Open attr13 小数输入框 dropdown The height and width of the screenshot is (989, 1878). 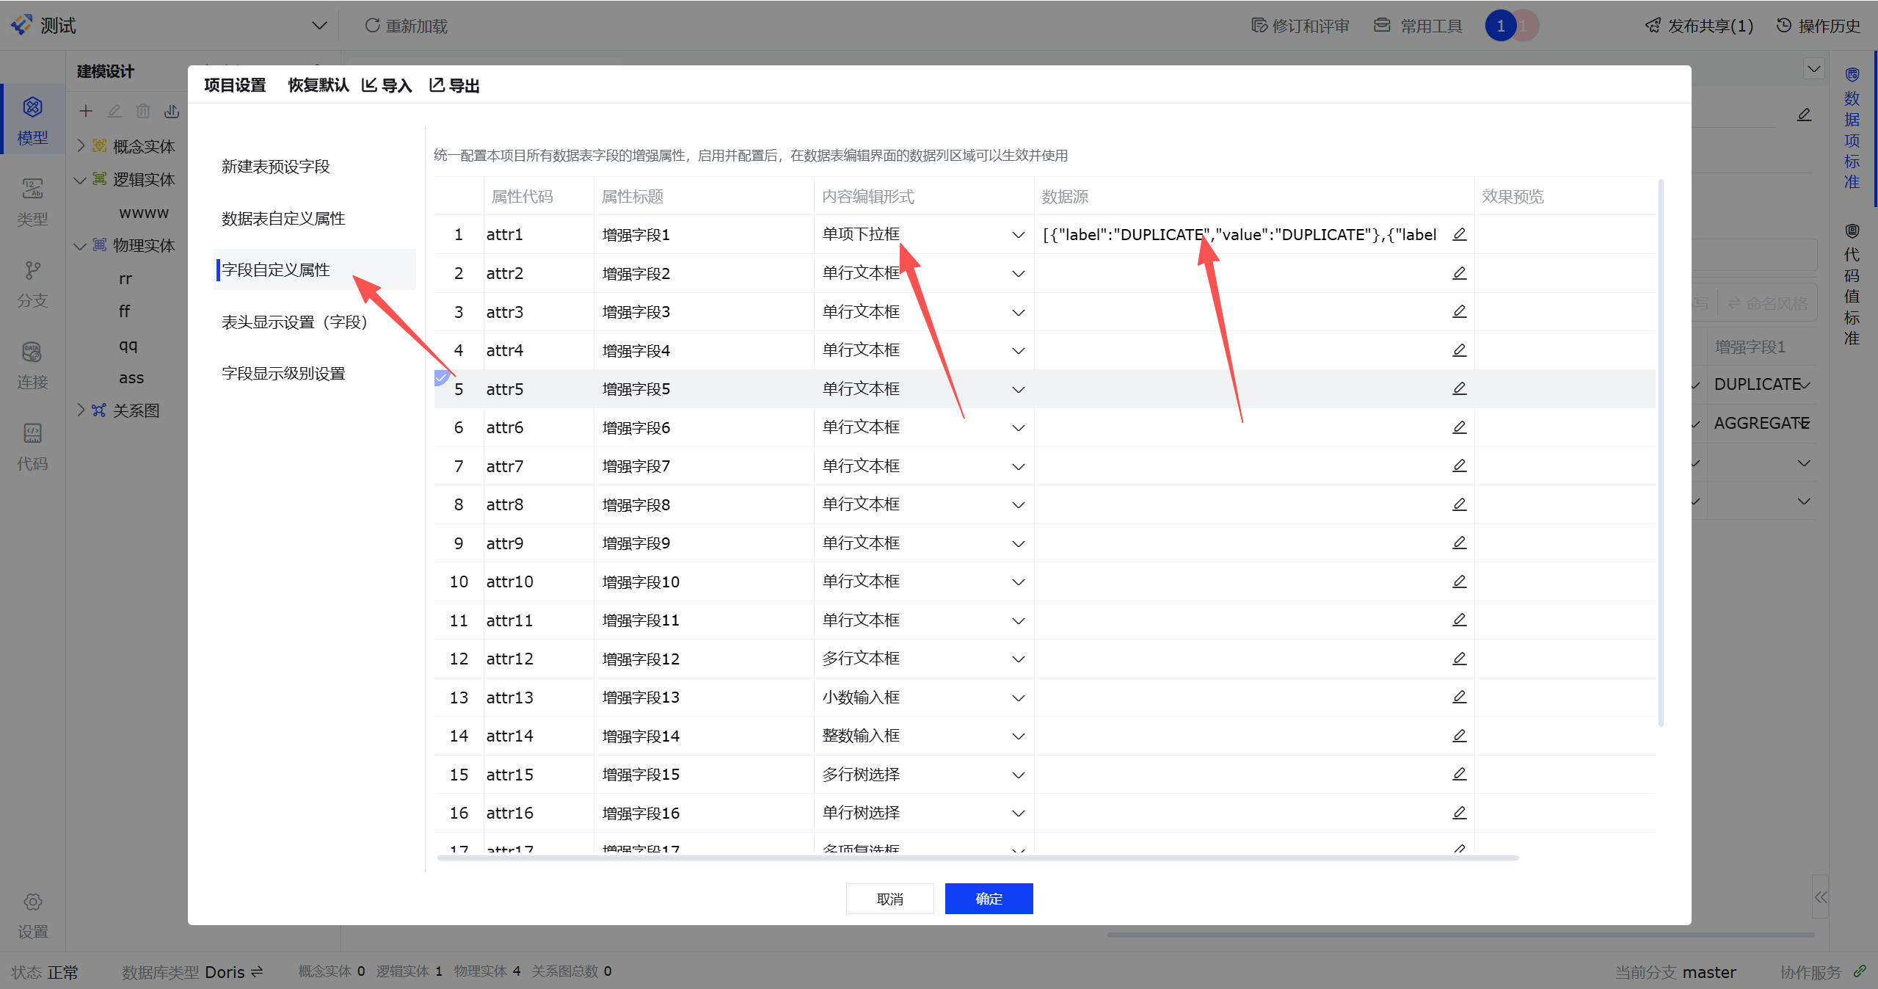coord(1018,698)
